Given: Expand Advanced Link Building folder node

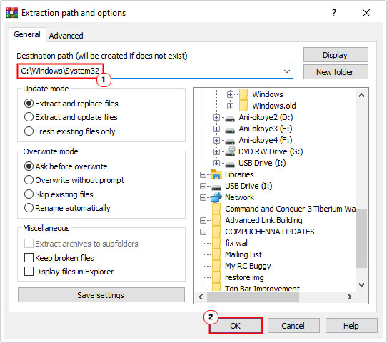Looking at the screenshot, I should (203, 221).
